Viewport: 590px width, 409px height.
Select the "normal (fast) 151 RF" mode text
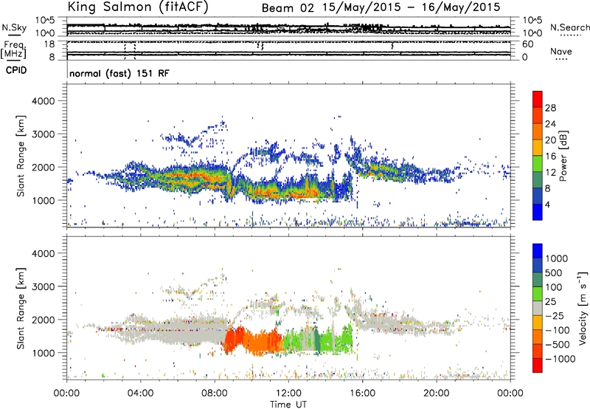click(119, 73)
